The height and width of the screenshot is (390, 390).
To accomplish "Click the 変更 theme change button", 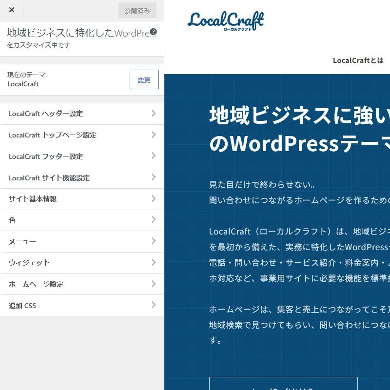I will [x=144, y=79].
